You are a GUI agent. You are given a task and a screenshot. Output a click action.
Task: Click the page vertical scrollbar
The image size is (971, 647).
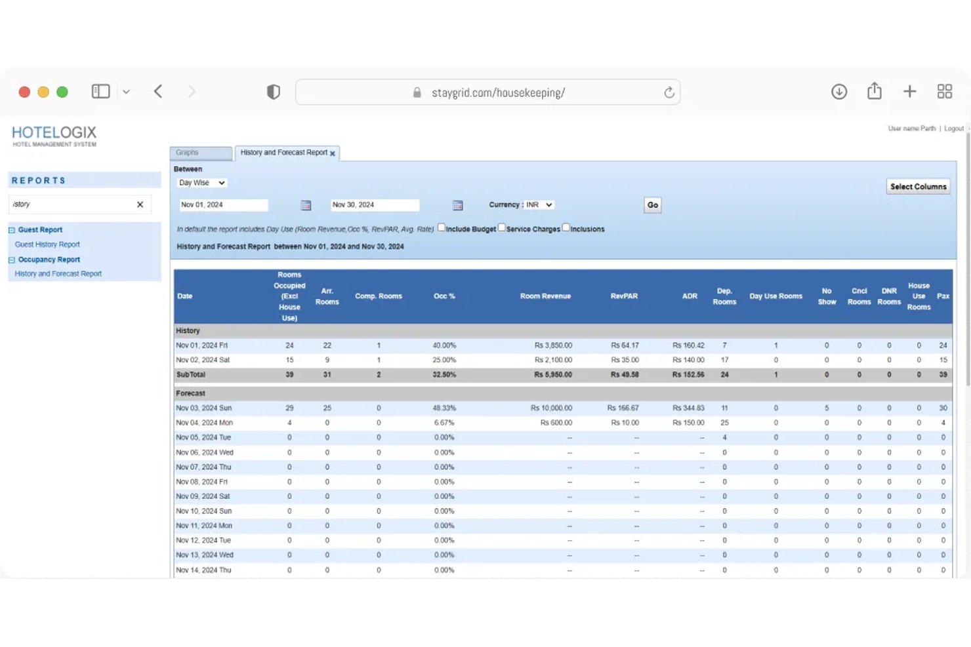tap(968, 259)
